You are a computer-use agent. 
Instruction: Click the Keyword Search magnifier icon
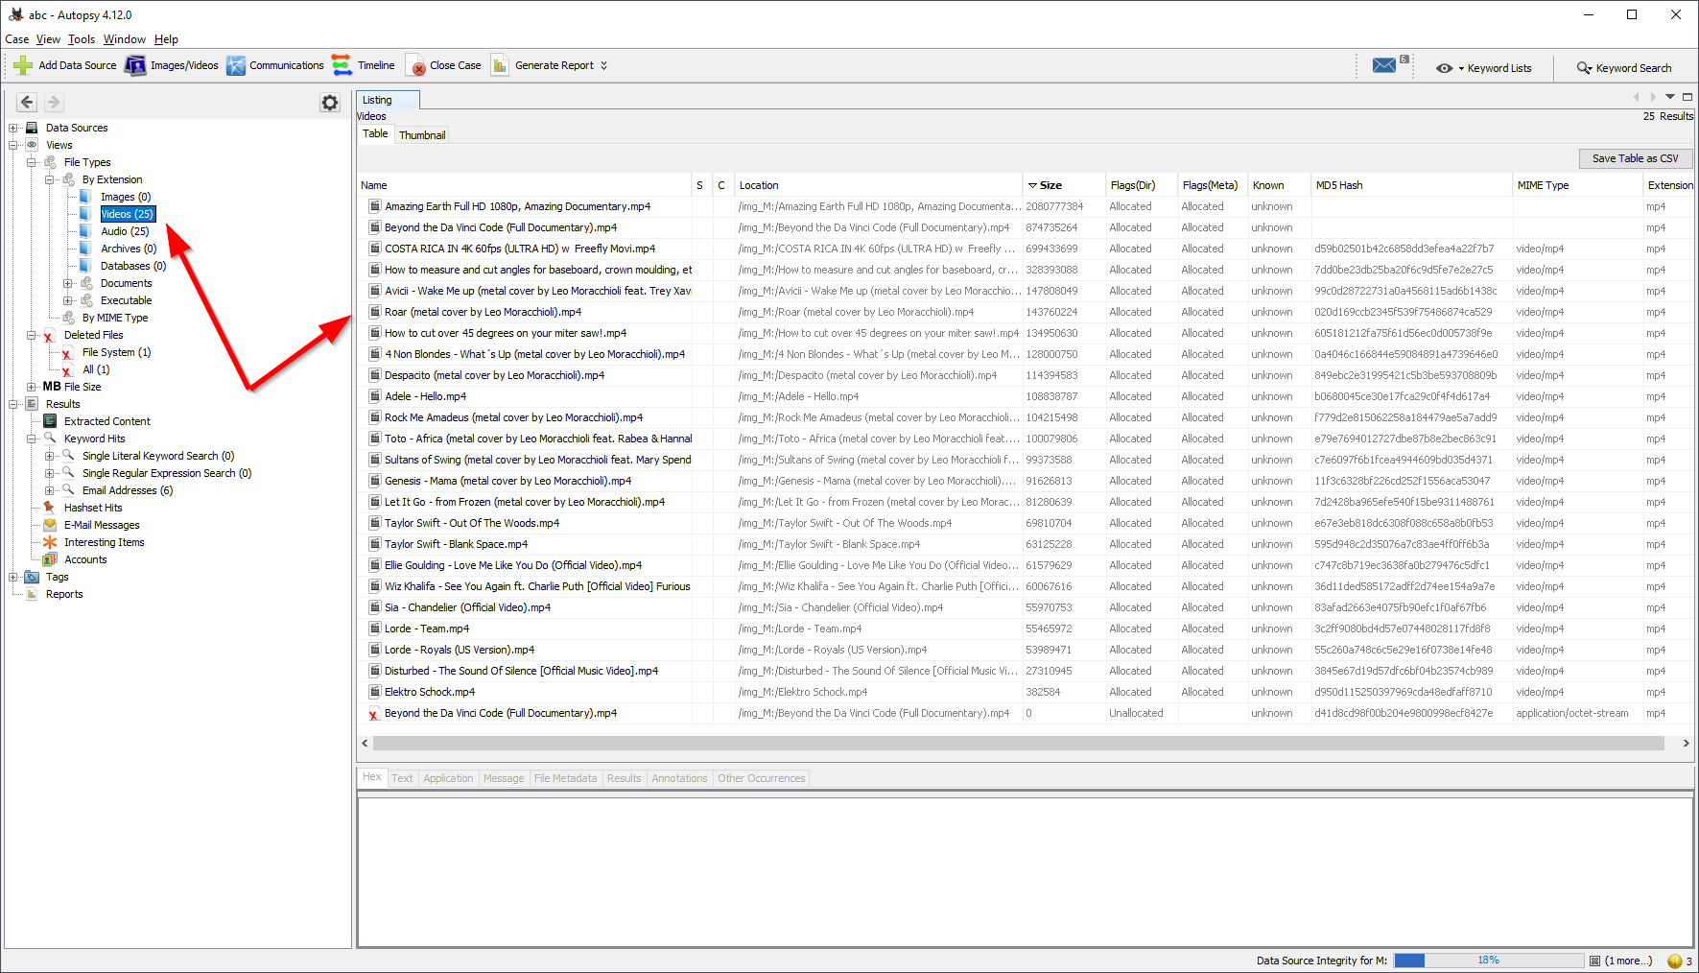(x=1585, y=68)
